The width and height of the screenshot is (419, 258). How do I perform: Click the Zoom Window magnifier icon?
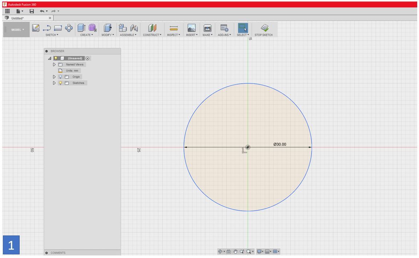click(x=249, y=251)
